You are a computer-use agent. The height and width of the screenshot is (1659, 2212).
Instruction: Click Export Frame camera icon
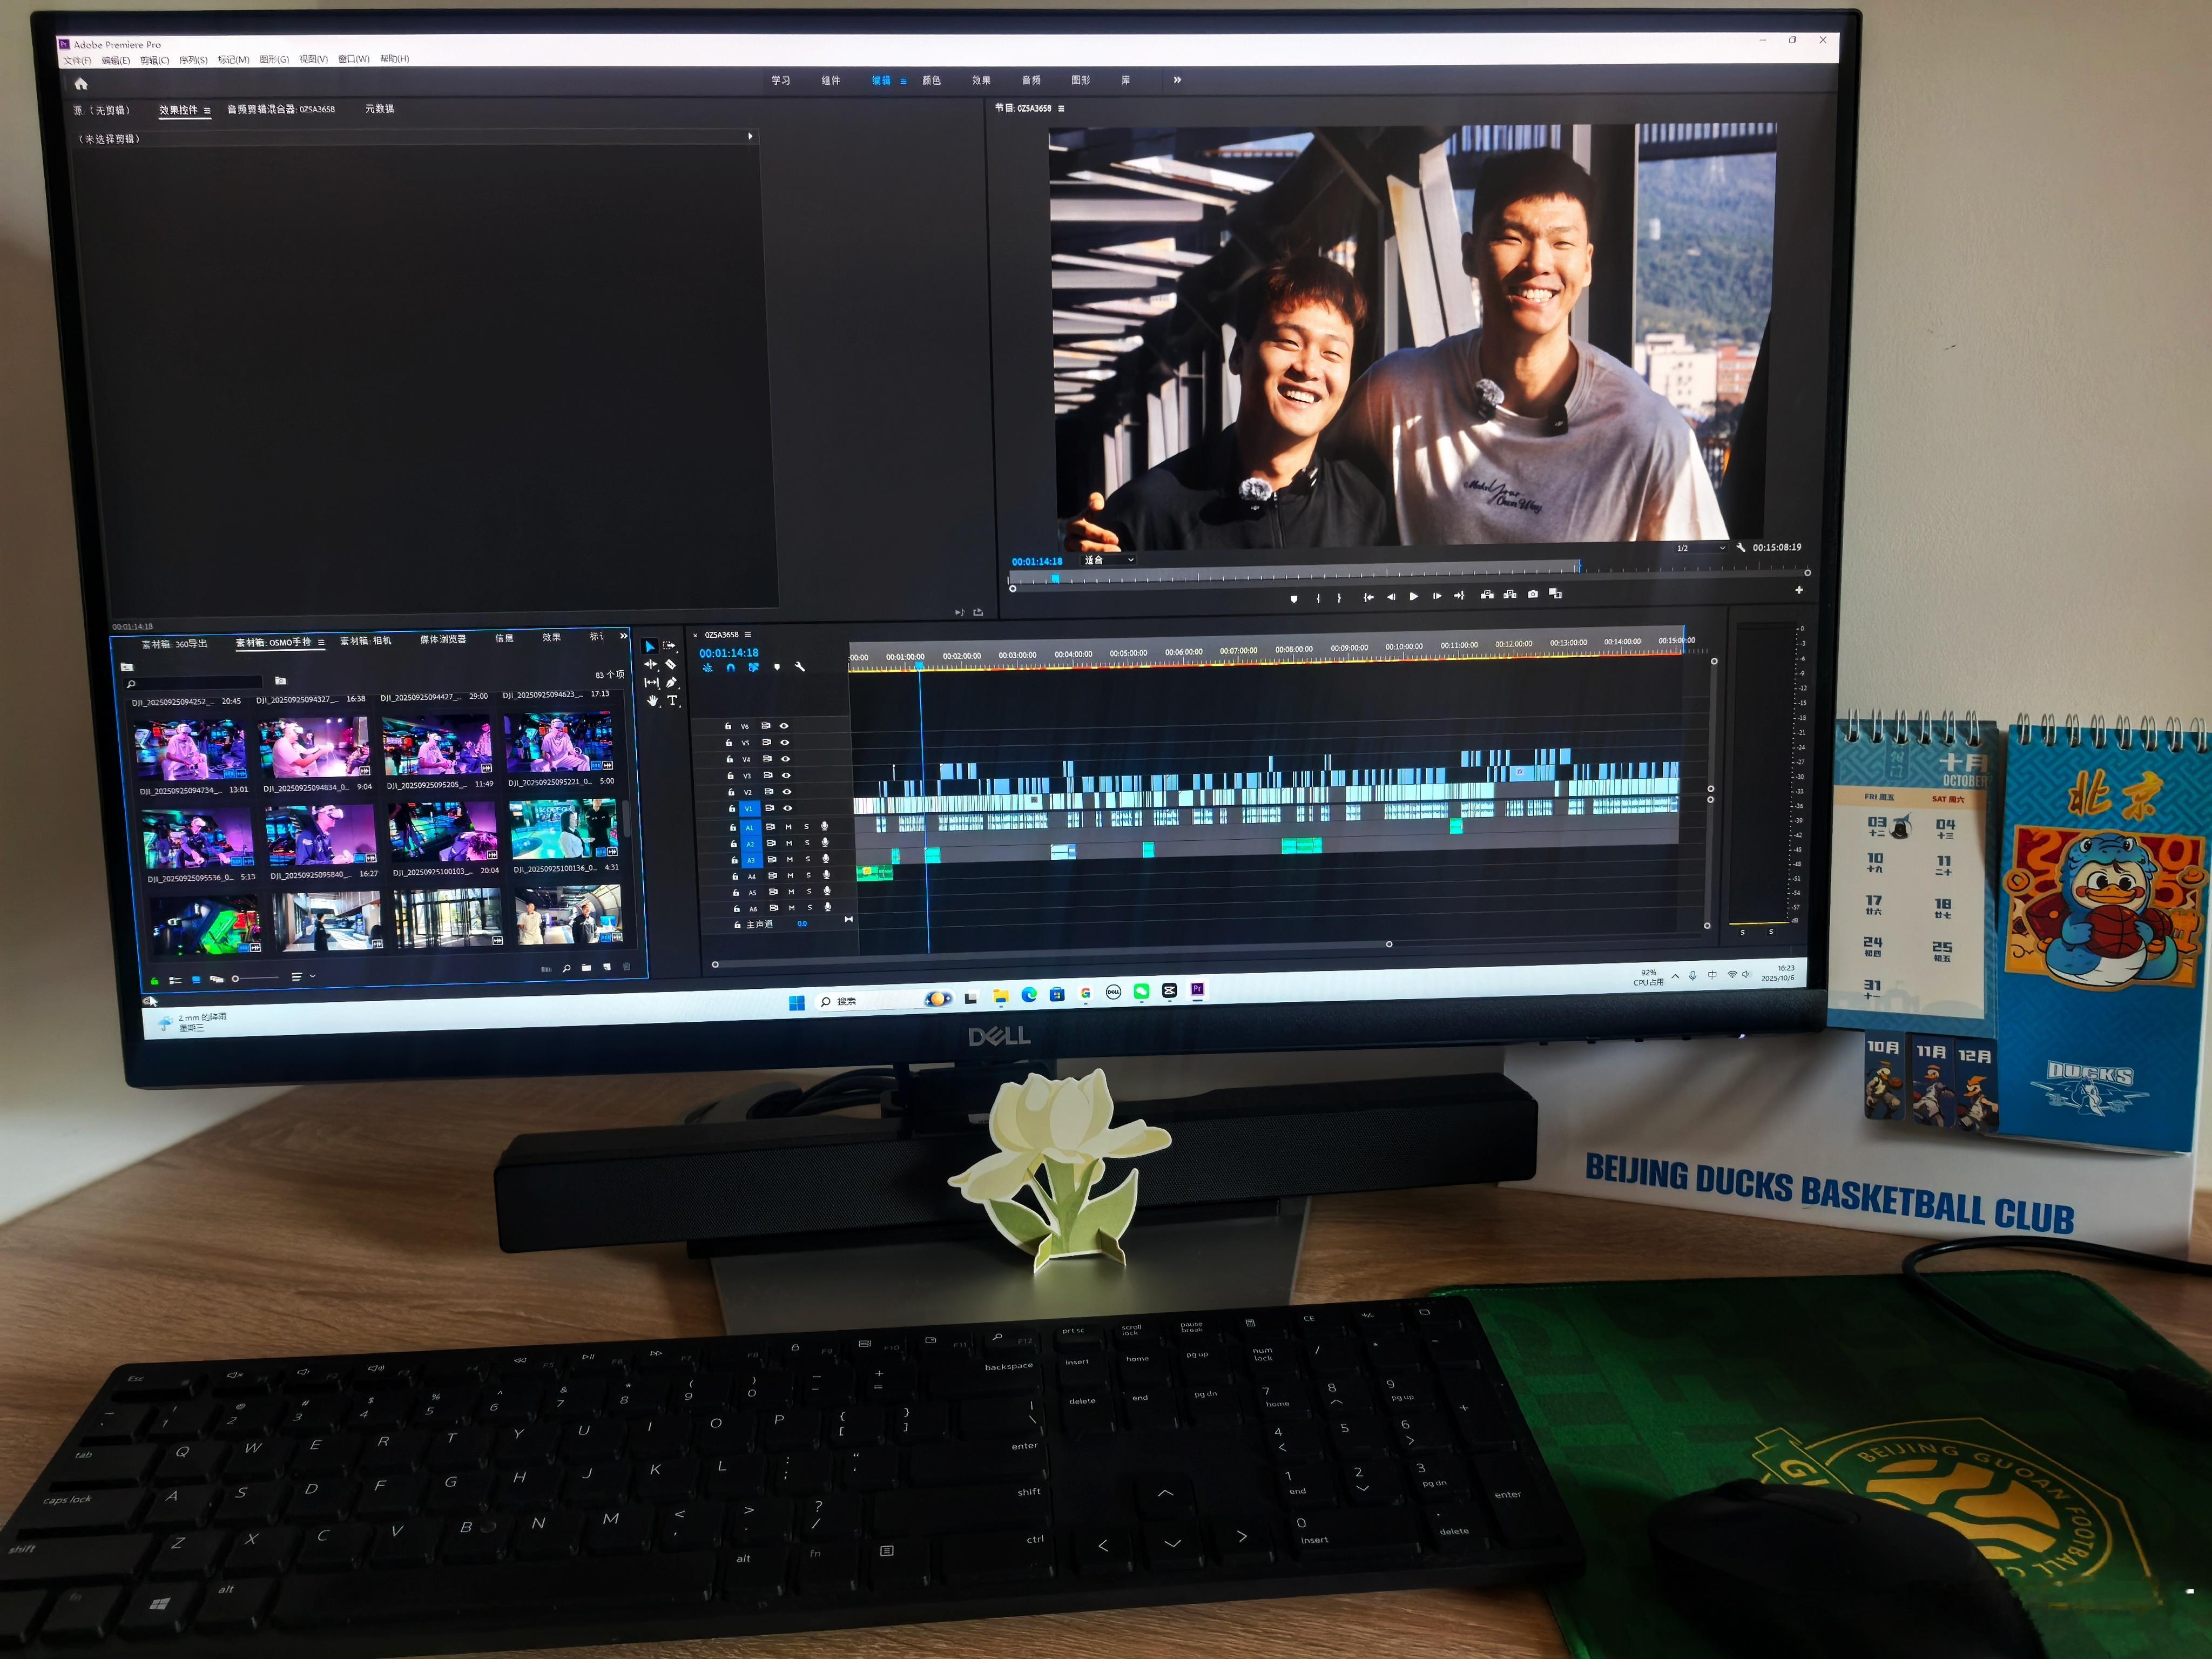click(1533, 594)
